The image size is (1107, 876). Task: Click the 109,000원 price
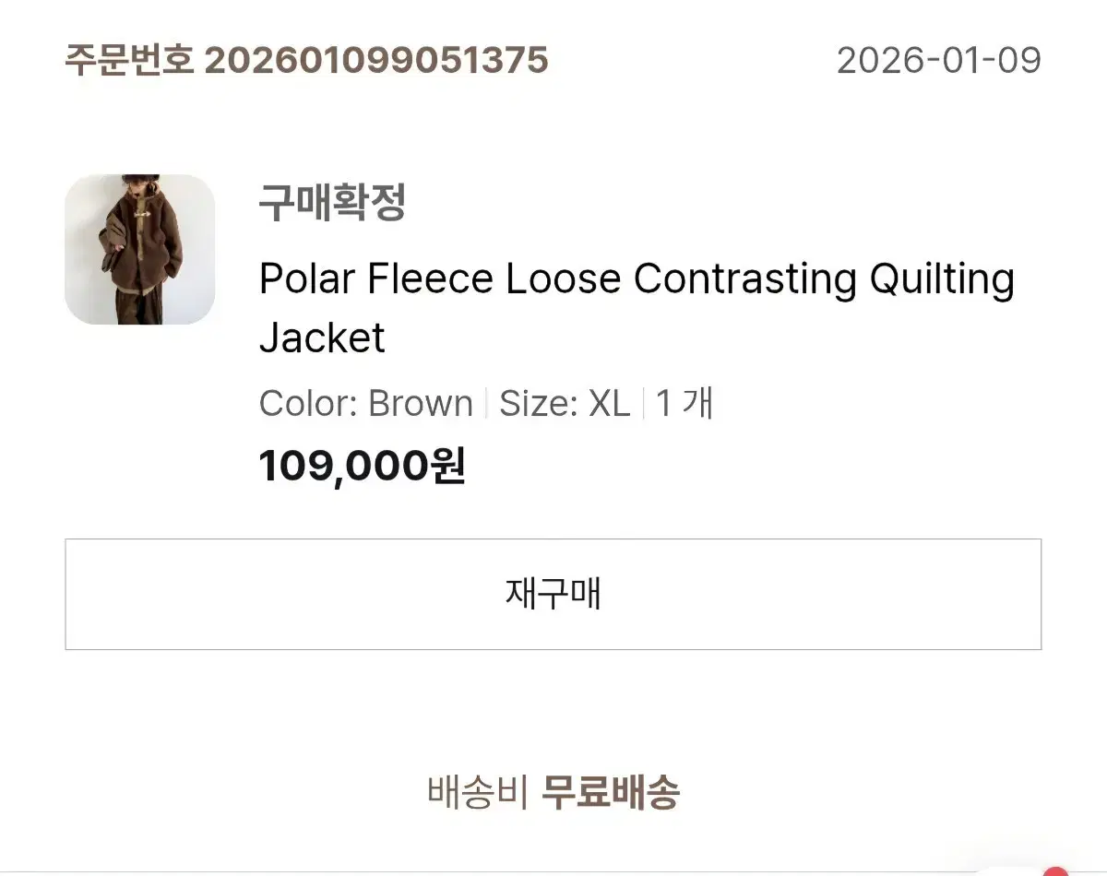click(363, 467)
